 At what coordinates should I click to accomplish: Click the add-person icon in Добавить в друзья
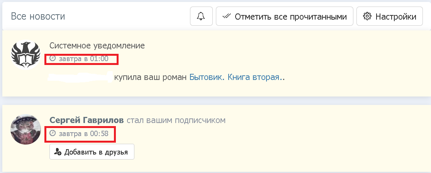(x=58, y=152)
